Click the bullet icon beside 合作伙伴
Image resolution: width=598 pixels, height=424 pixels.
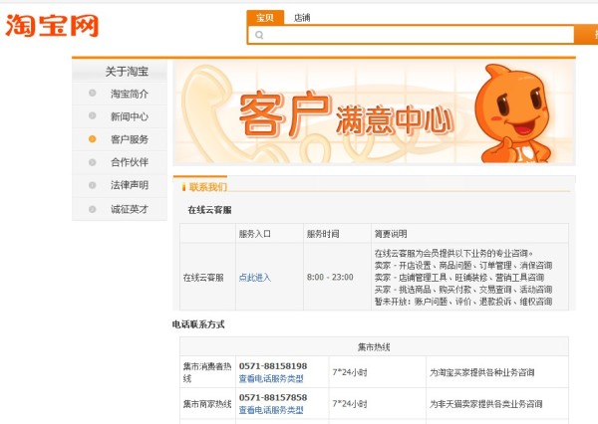point(93,162)
